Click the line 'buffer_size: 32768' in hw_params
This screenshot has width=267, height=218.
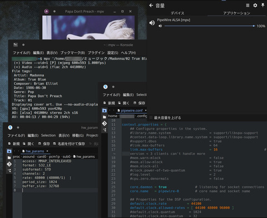41,186
